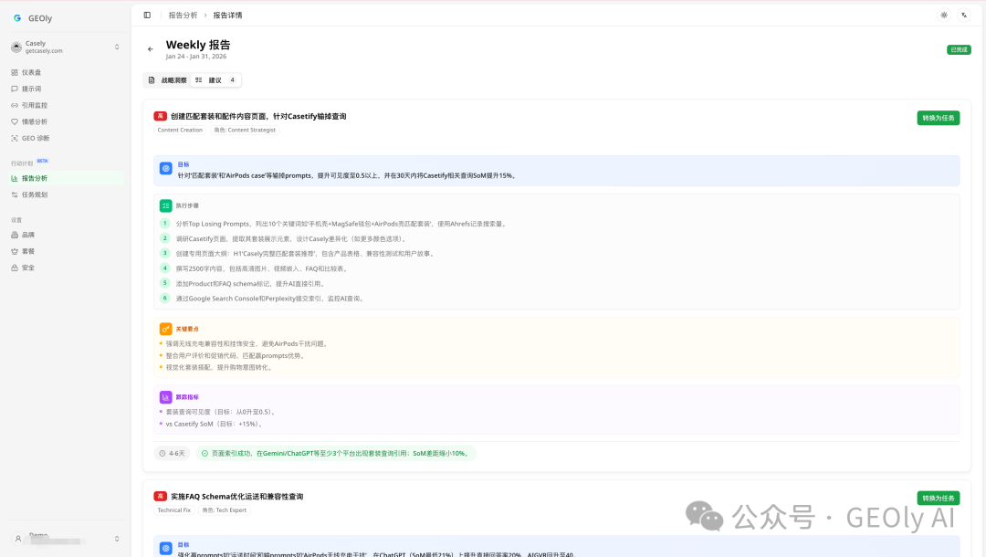Viewport: 986px width, 557px height.
Task: Click the green success criteria chip 页面索引成功
Action: point(336,453)
